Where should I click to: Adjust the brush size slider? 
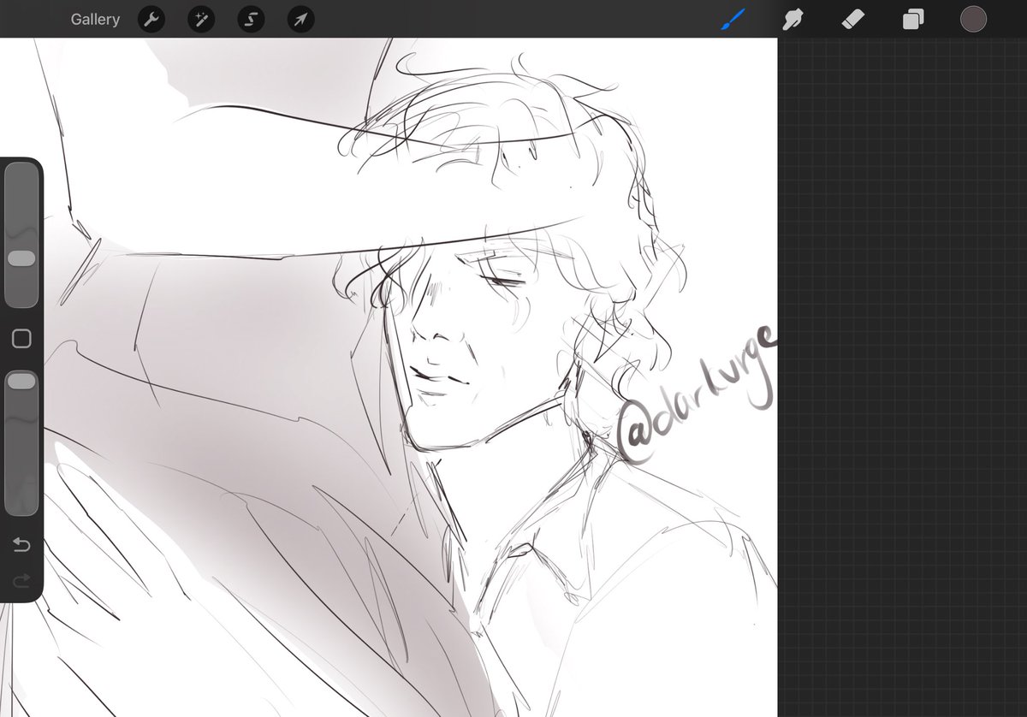tap(21, 235)
